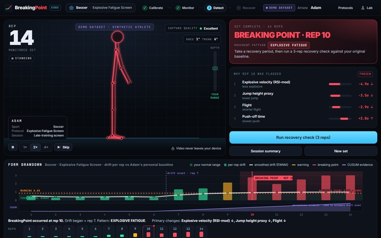
Task: Select rep 1 tile
Action: click(x=29, y=232)
